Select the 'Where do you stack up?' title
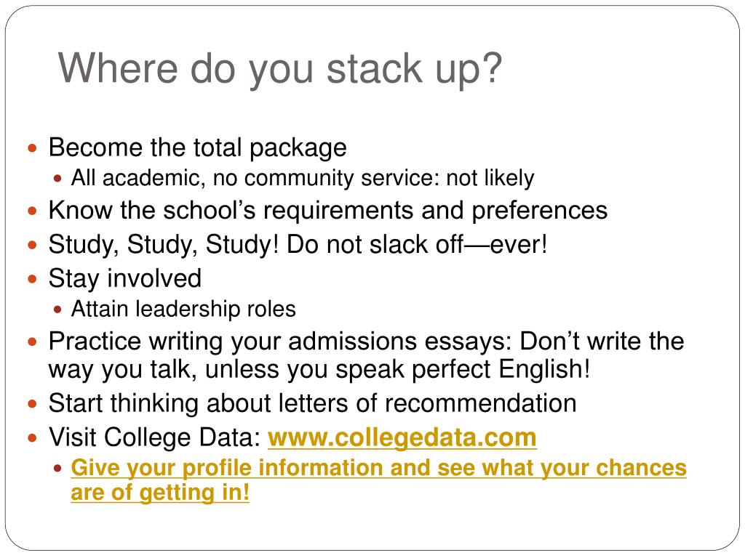This screenshot has height=558, width=745. [280, 69]
